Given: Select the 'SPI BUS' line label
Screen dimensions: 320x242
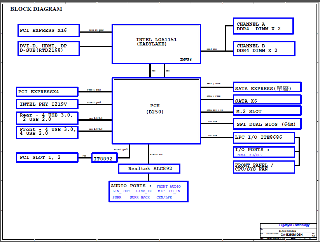Looking at the screenshot, I should pos(212,122).
